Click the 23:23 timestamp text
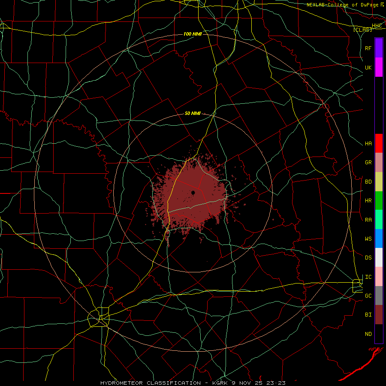The image size is (386, 386). (x=276, y=383)
